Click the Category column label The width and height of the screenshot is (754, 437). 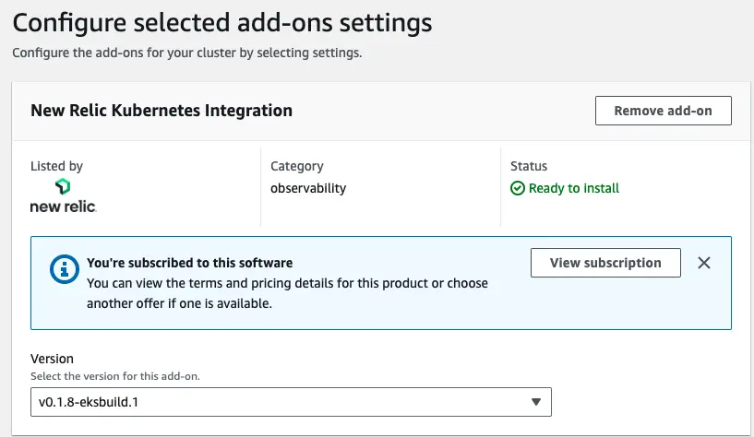(296, 166)
